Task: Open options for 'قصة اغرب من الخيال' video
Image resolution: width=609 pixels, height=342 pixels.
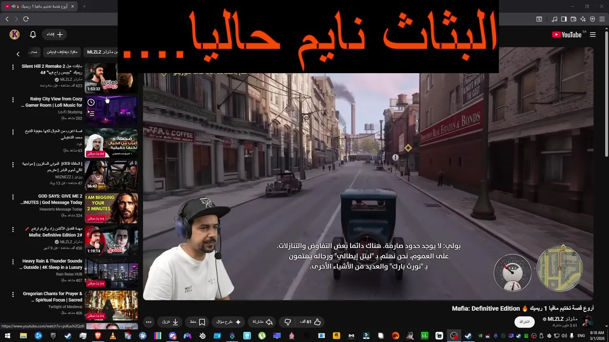Action: coord(13,132)
